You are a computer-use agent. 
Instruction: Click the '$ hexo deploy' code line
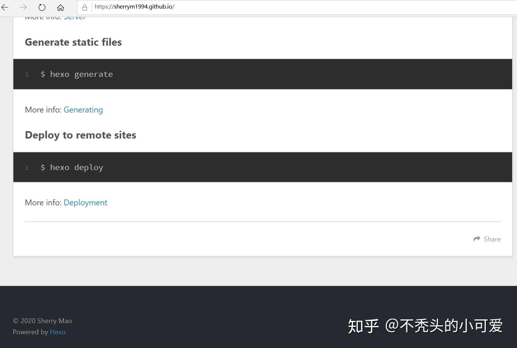(72, 168)
